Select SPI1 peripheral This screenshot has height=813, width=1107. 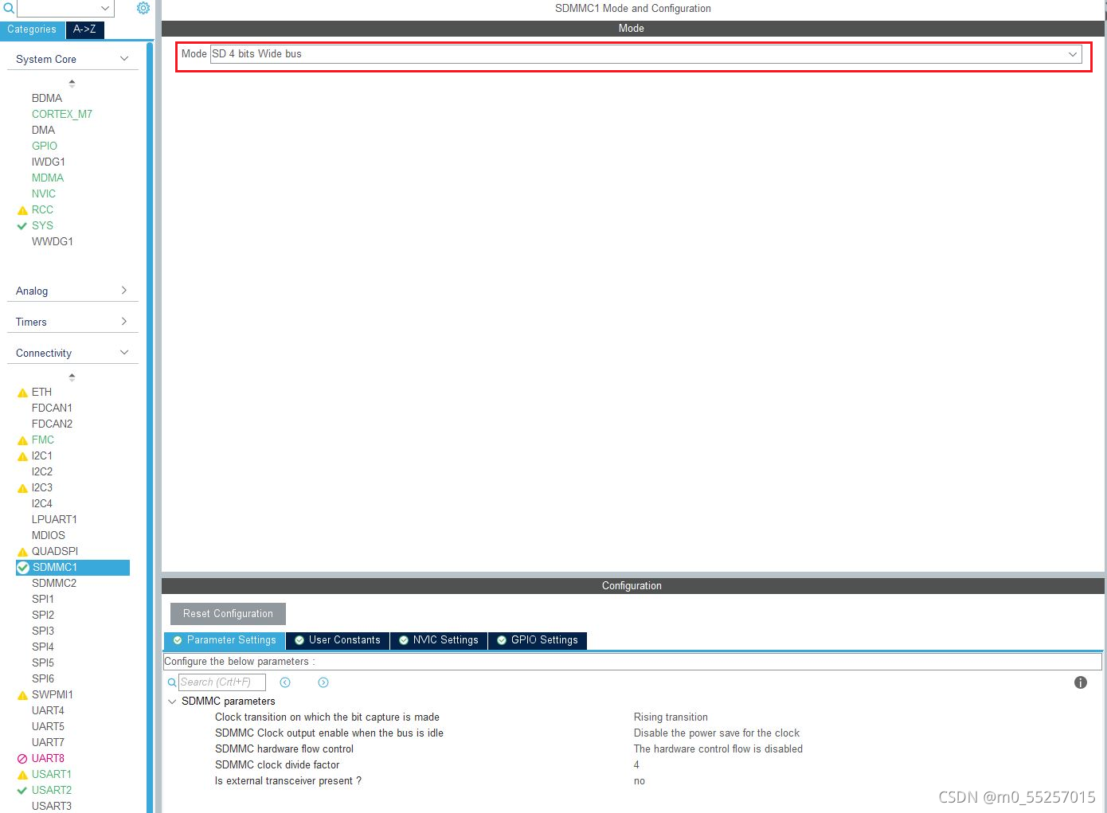tap(43, 599)
